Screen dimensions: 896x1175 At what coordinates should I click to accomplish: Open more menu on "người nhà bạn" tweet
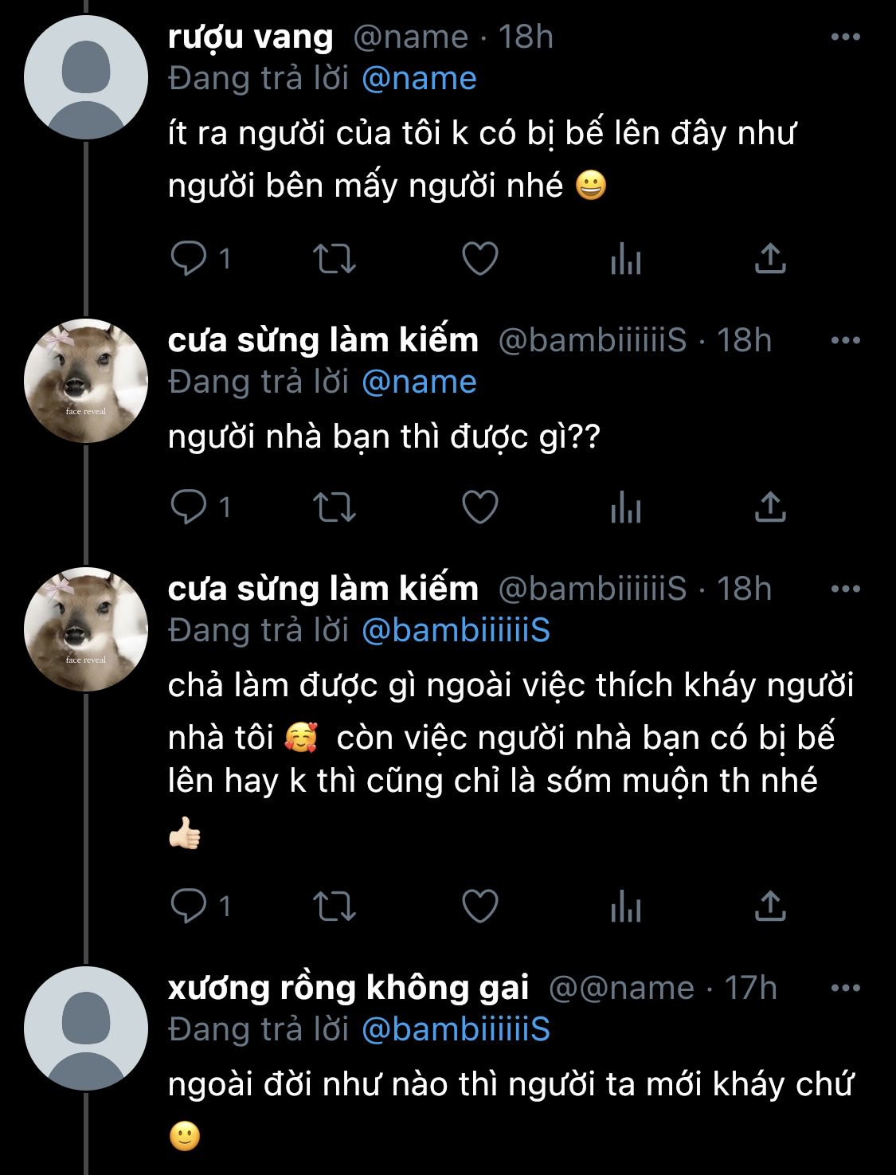[845, 340]
